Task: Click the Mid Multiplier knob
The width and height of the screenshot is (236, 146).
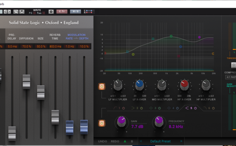Action: [x=162, y=85]
